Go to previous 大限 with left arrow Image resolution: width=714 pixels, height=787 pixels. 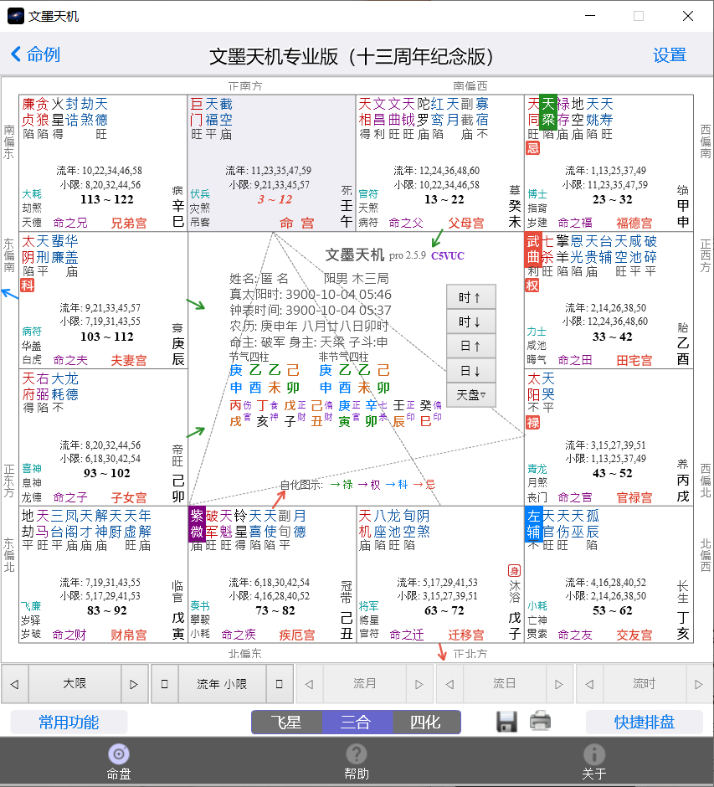(x=15, y=684)
